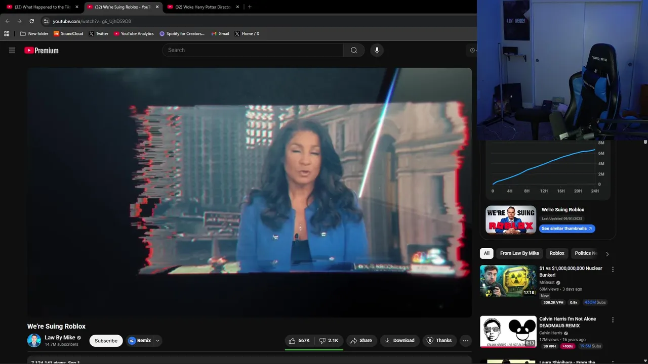Select the From Law By Mike chip
This screenshot has height=364, width=648.
click(519, 253)
